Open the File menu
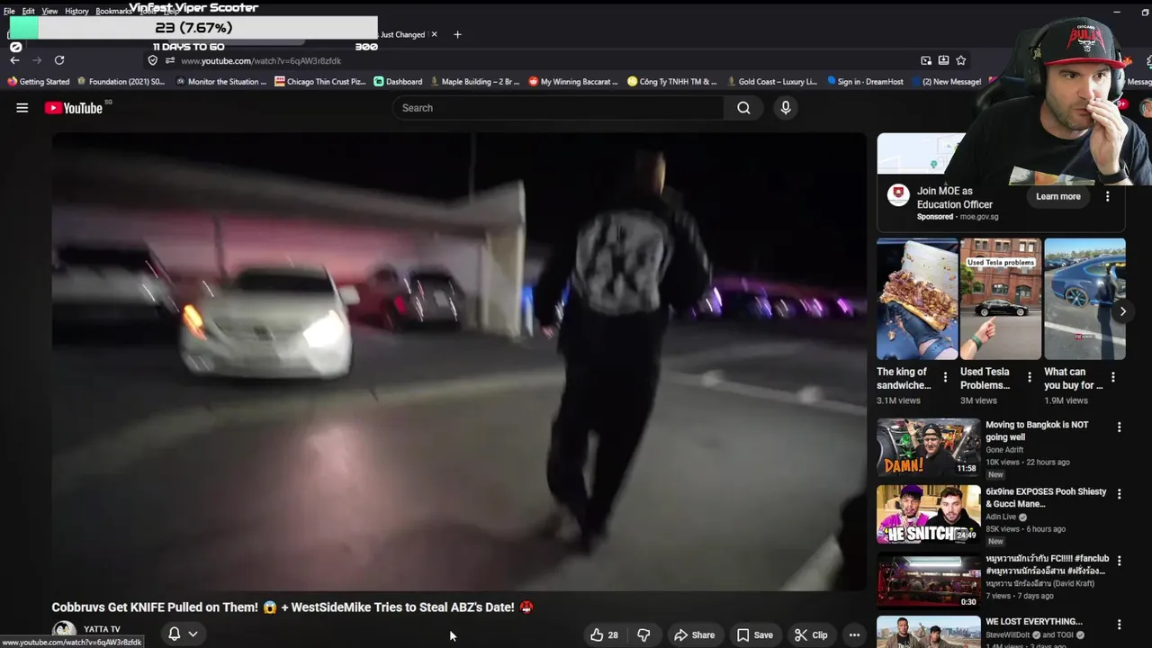This screenshot has height=648, width=1152. coord(9,11)
